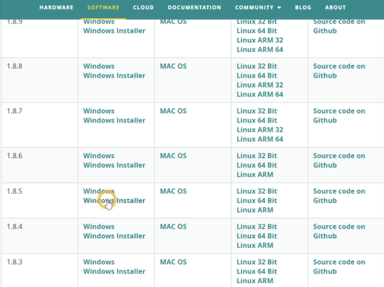Download MAC OS build for 1.8.4
Image resolution: width=384 pixels, height=287 pixels.
[173, 227]
